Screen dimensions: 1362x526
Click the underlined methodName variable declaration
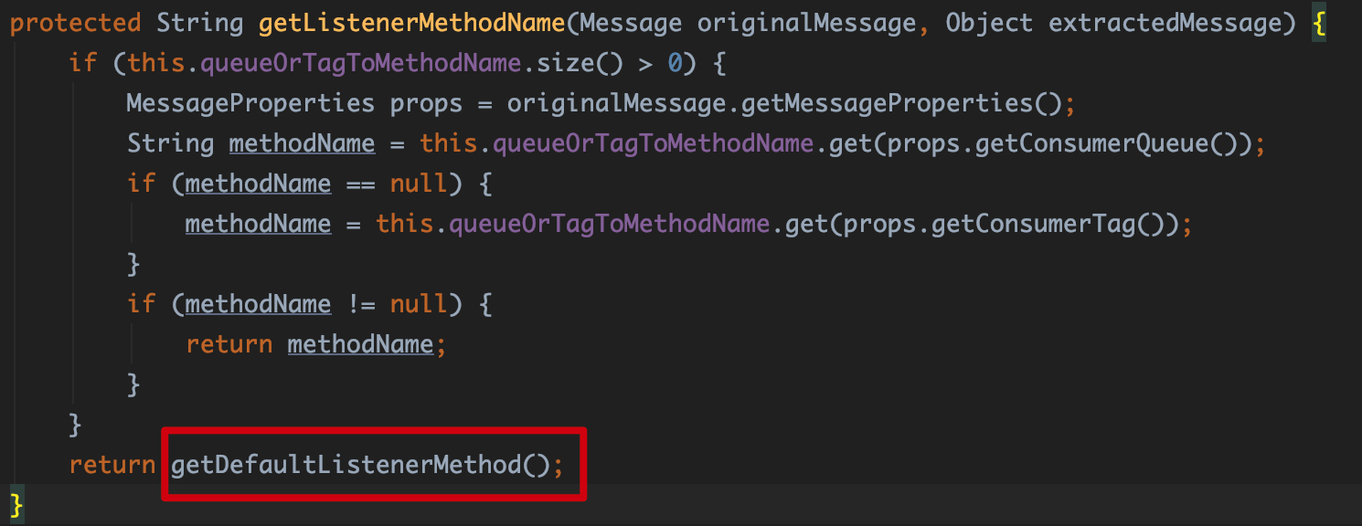(x=302, y=143)
